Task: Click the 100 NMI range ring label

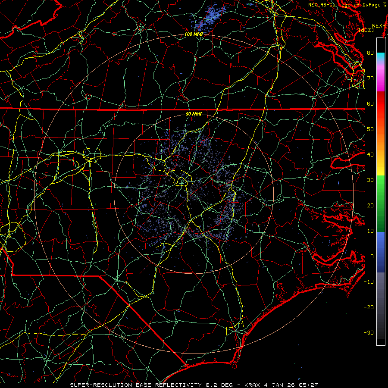Action: tap(194, 34)
